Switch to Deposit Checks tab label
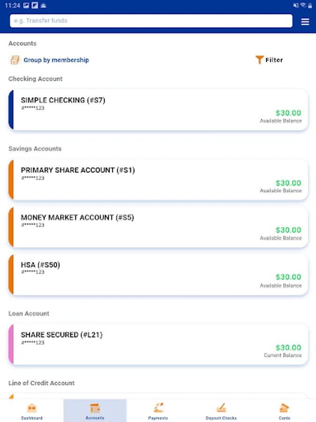Viewport: 316px width, 422px height. point(221,418)
